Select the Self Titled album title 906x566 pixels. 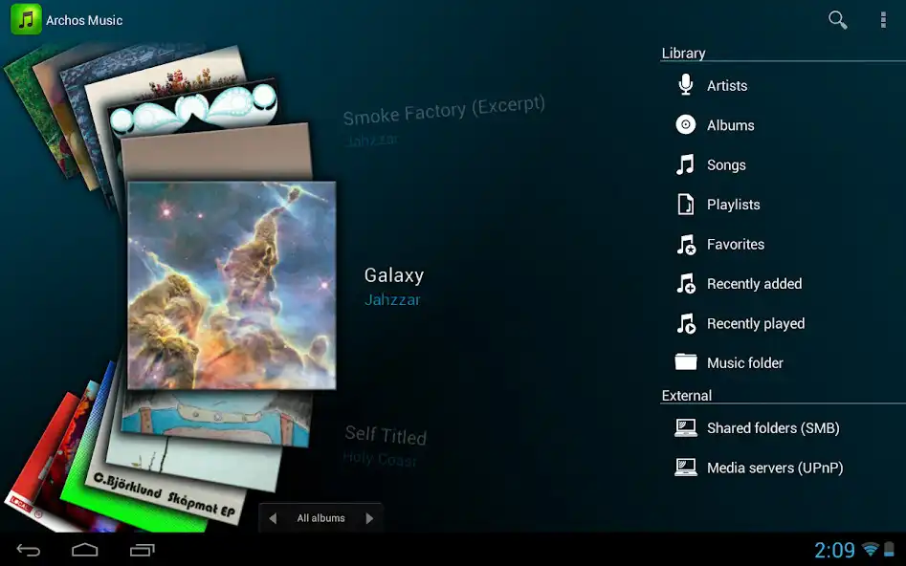(386, 435)
